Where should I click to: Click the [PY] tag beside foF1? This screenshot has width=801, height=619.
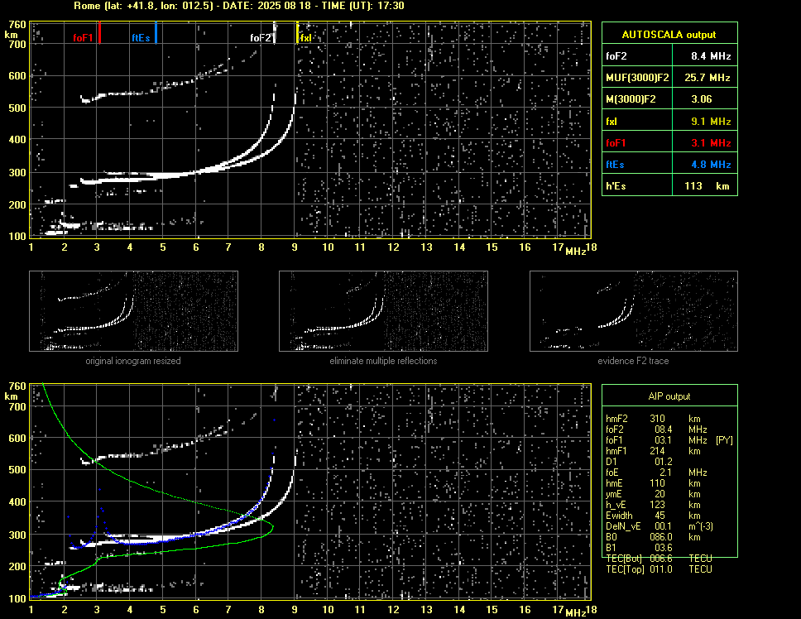coord(724,440)
